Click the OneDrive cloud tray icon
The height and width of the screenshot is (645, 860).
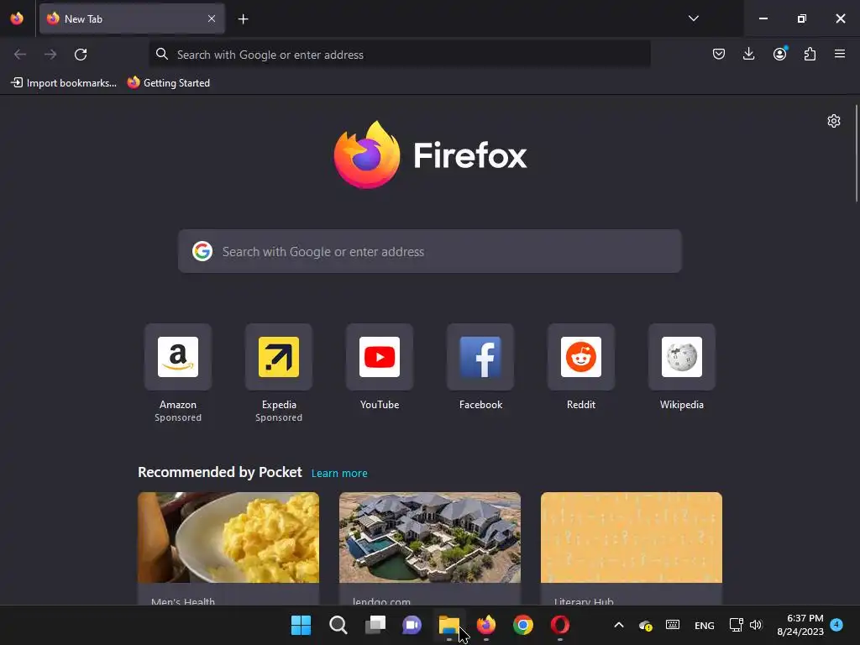click(646, 625)
